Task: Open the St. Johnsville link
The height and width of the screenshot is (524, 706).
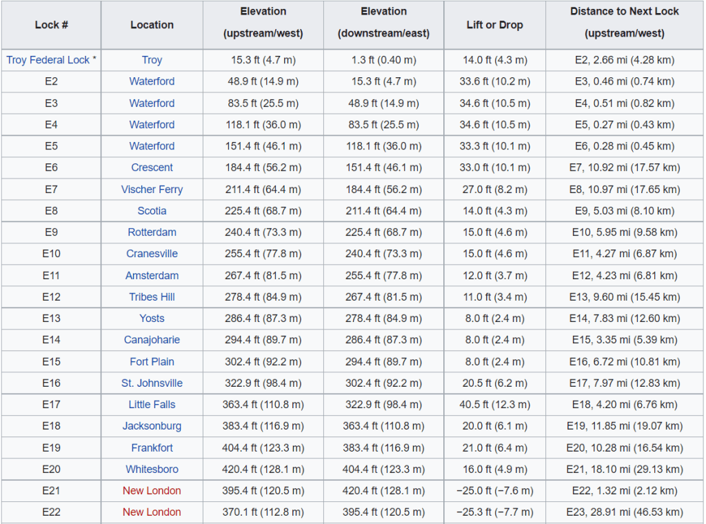Action: [152, 383]
